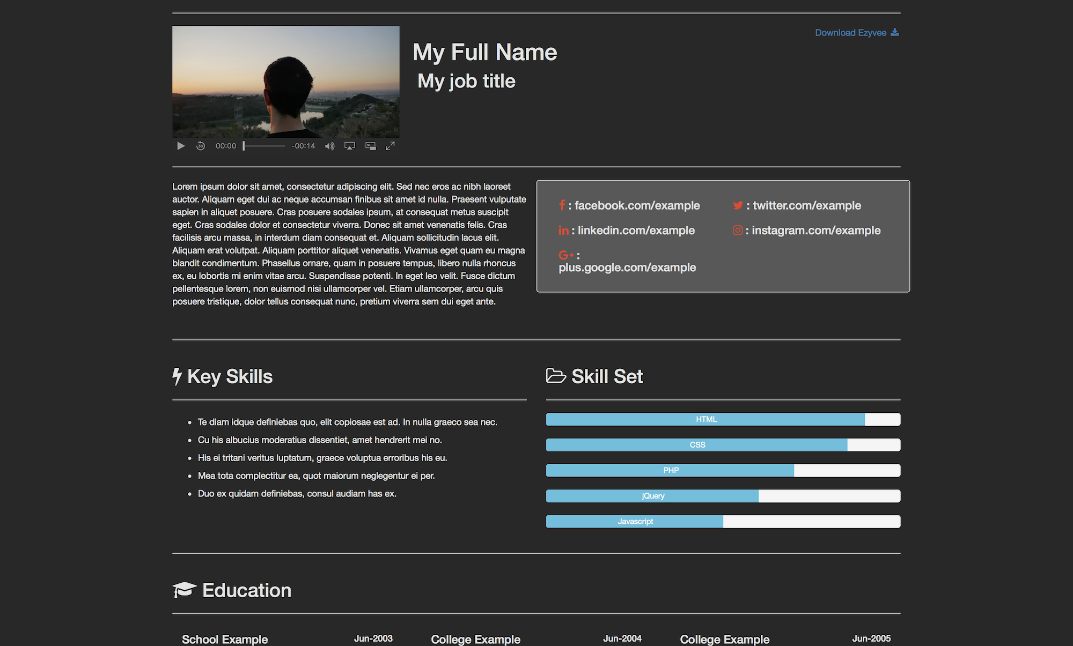
Task: Open AirPlay options for the video
Action: pos(350,146)
